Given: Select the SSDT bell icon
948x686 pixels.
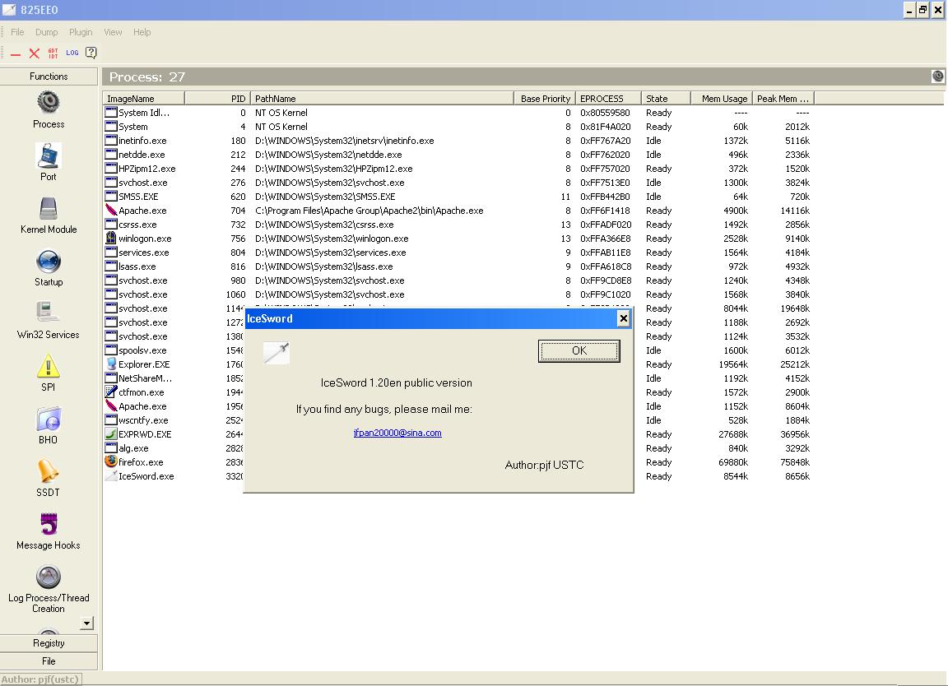Looking at the screenshot, I should (49, 472).
